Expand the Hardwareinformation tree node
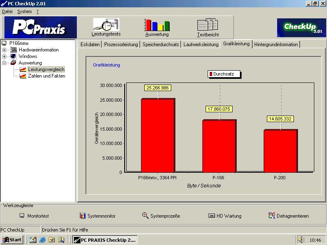 [x=4, y=50]
